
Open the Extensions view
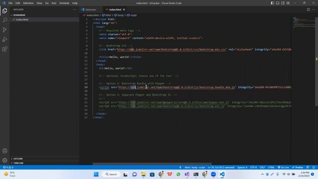coord(4,49)
